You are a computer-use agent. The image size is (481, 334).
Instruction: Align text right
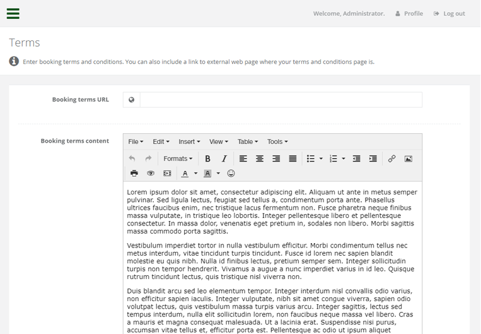[x=276, y=158]
